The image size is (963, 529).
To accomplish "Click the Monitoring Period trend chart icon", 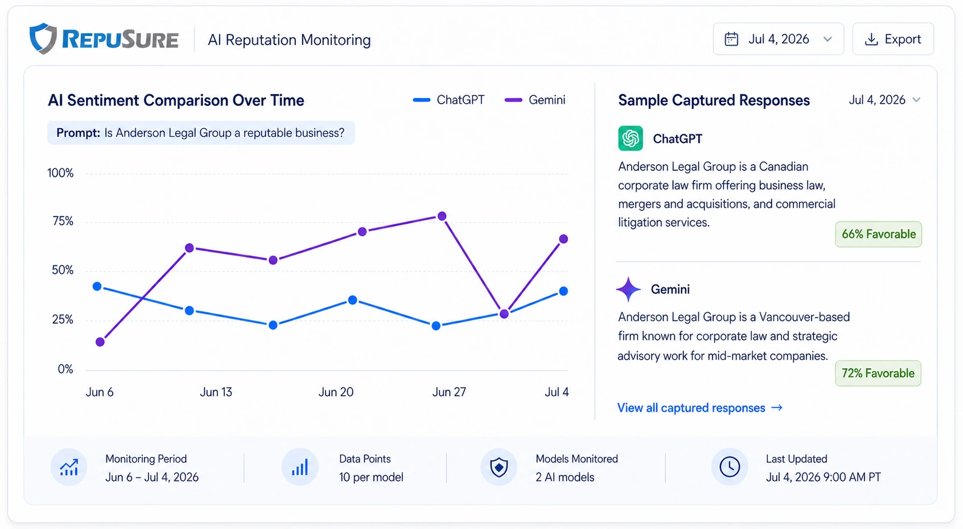I will pos(69,468).
